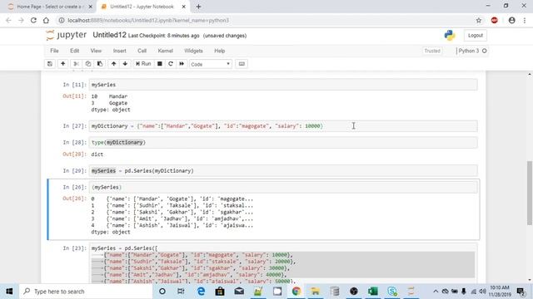Restart the kernel with the circular arrow
The width and height of the screenshot is (533, 299).
point(171,64)
